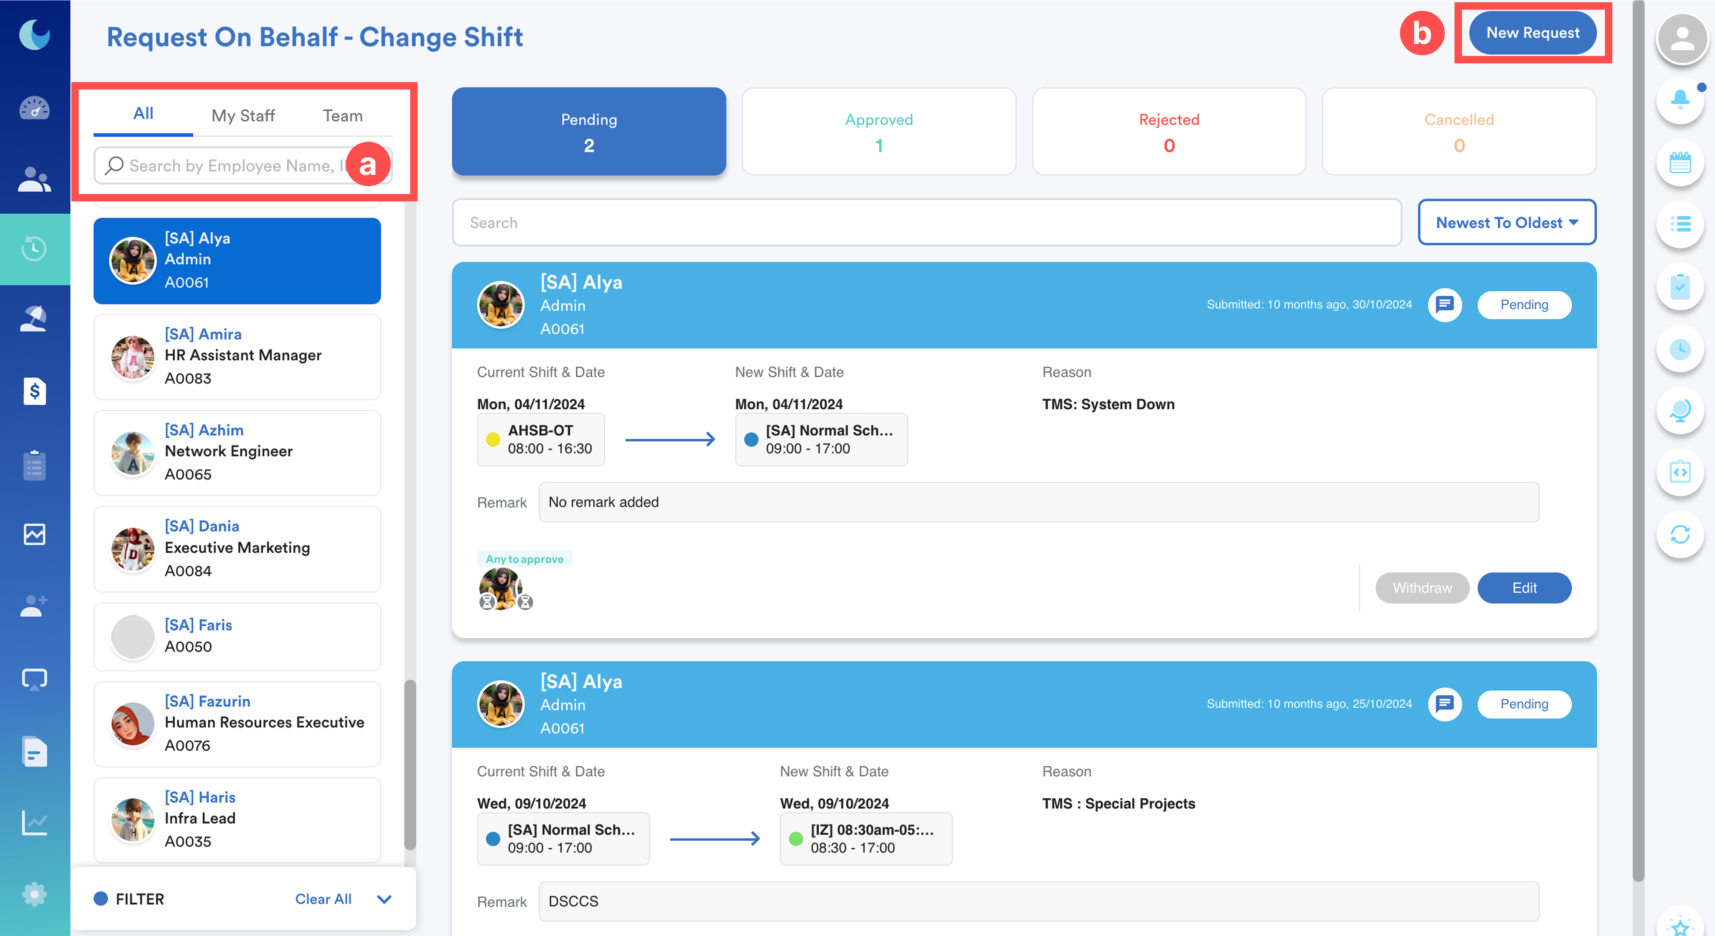Click Clear All filter link
The width and height of the screenshot is (1715, 936).
[323, 899]
